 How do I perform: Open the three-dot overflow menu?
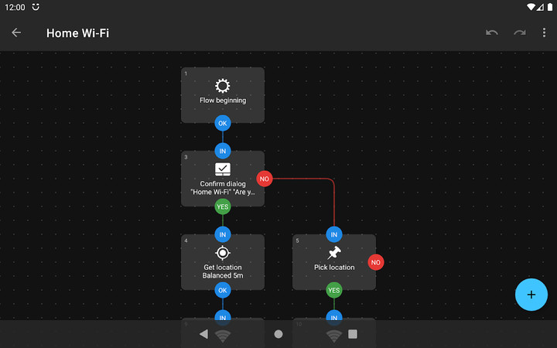[x=543, y=32]
